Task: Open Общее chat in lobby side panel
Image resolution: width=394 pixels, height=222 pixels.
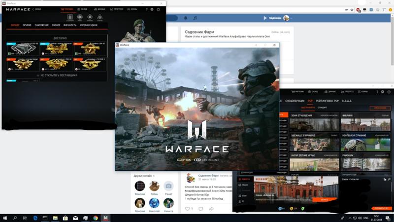Action: tap(243, 185)
